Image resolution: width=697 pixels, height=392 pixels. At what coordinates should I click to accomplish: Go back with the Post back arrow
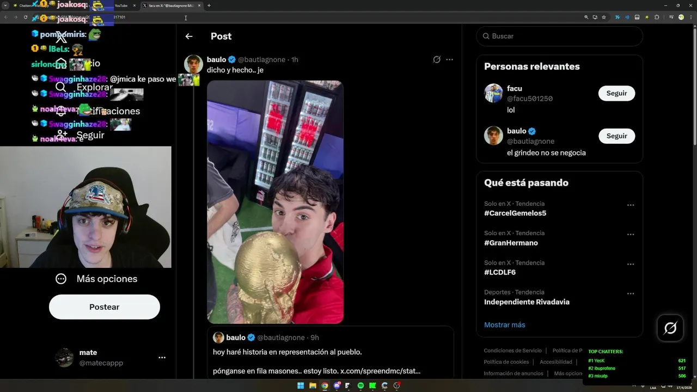click(x=189, y=36)
